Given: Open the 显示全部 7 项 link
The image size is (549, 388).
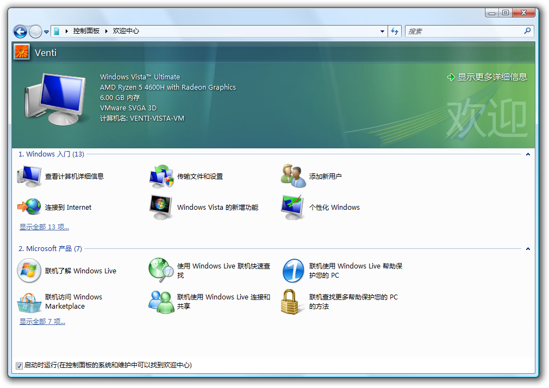Looking at the screenshot, I should 42,322.
